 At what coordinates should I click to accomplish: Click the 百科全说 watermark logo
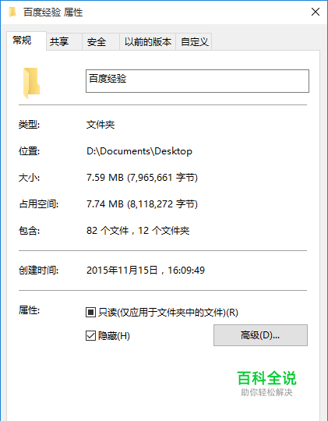point(266,383)
